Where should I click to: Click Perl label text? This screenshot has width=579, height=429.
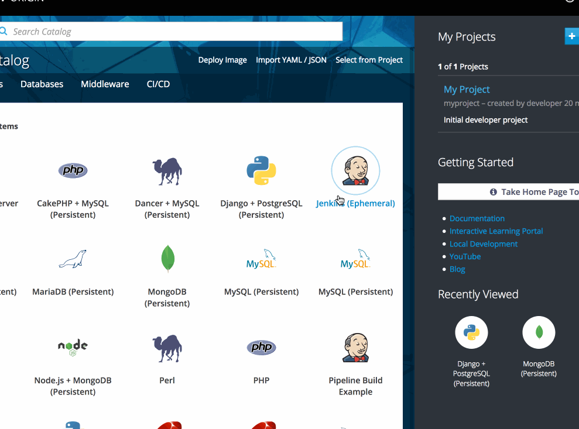[x=167, y=380]
